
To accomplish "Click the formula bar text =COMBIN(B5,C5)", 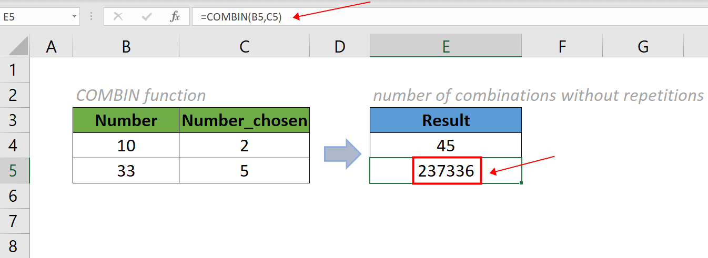I will (241, 17).
